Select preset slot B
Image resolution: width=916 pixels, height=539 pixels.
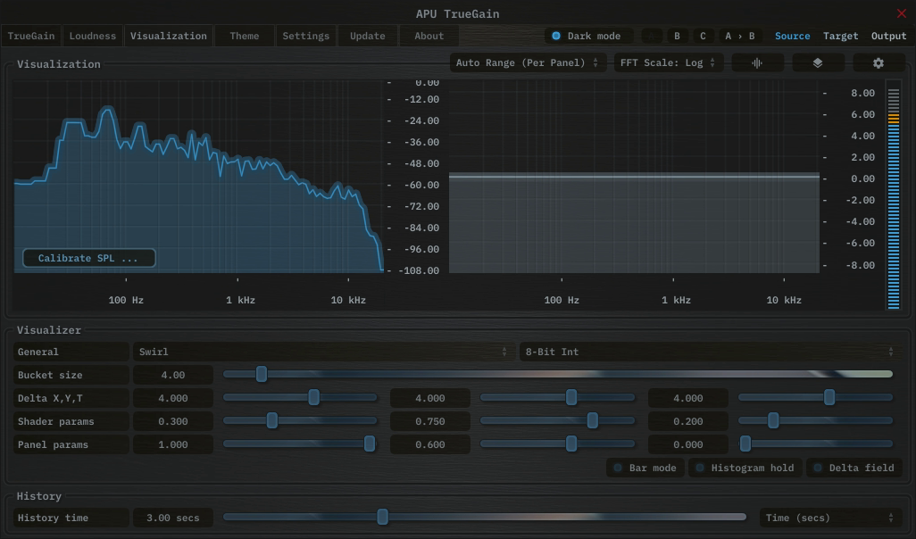[x=677, y=37]
